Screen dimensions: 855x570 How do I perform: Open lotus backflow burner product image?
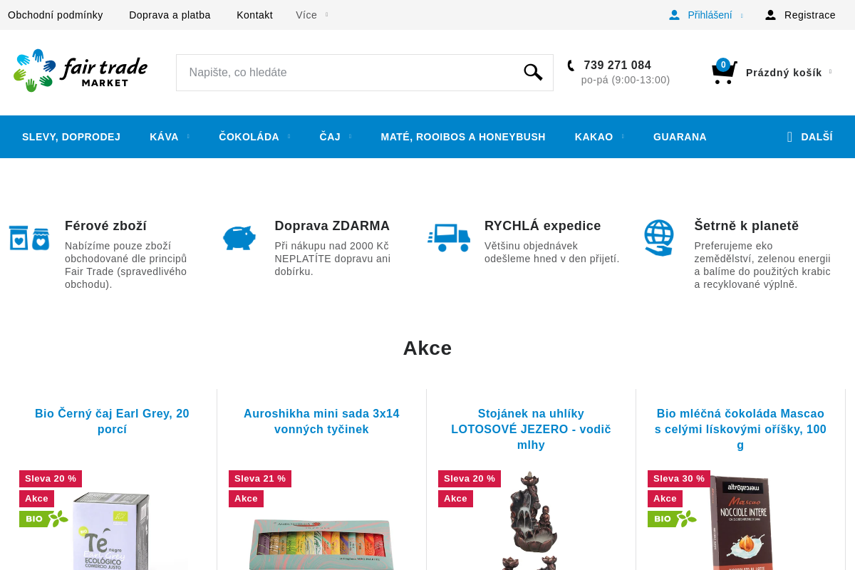[531, 520]
